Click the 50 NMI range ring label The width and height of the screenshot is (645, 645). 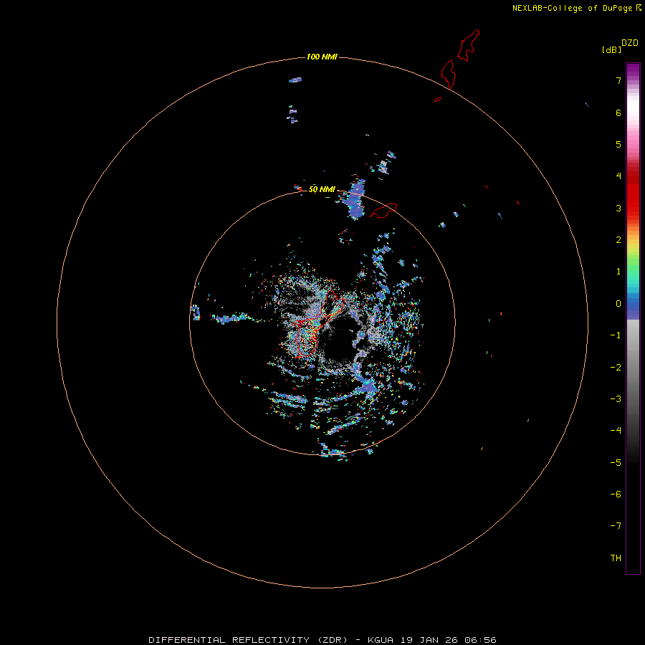[x=322, y=189]
